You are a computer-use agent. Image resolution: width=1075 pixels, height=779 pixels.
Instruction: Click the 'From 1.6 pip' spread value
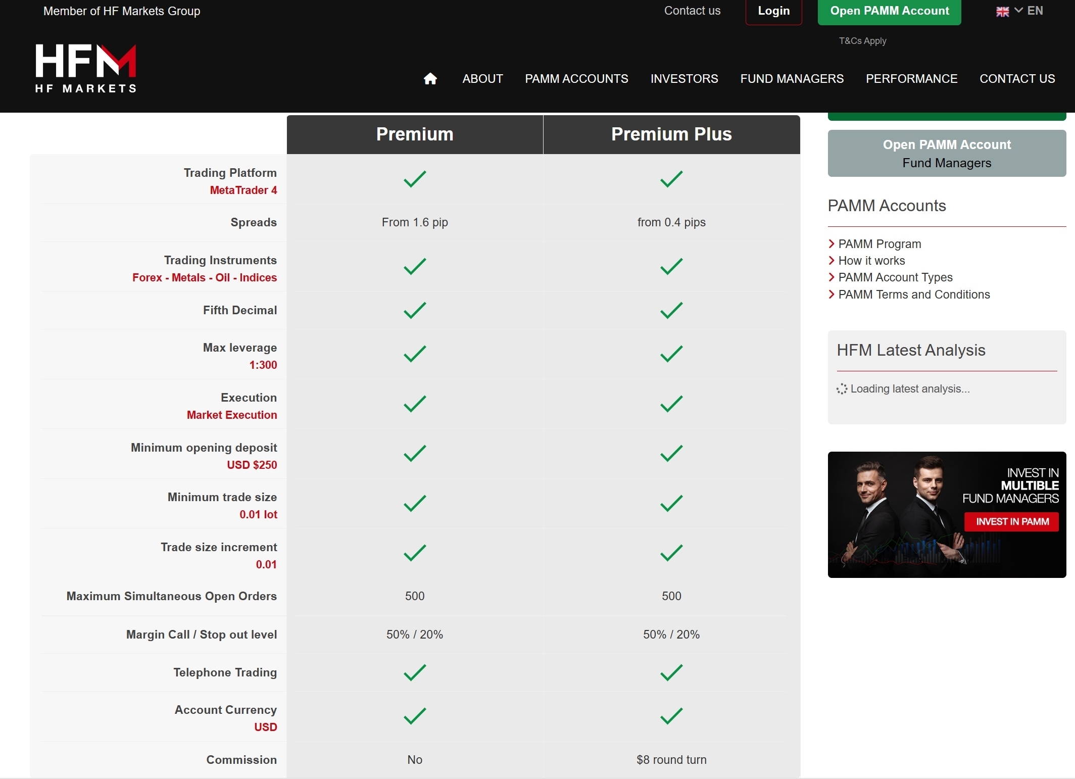tap(415, 222)
